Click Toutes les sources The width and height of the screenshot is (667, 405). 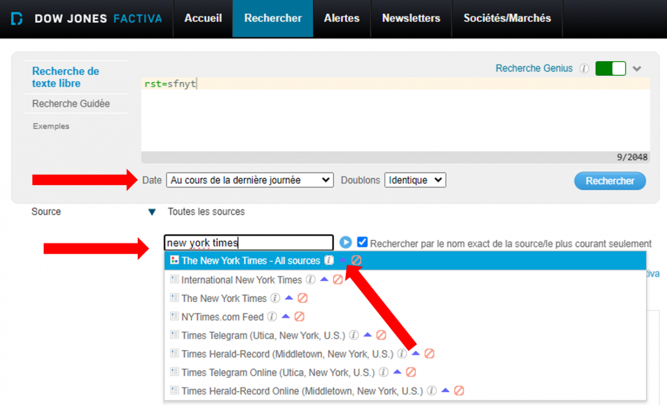pos(206,211)
